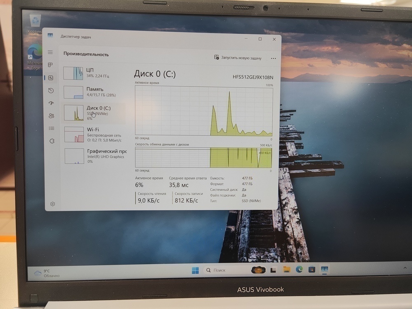Open Microsoft Edge from the taskbar
Viewport: 412px width, 309px height.
[298, 270]
